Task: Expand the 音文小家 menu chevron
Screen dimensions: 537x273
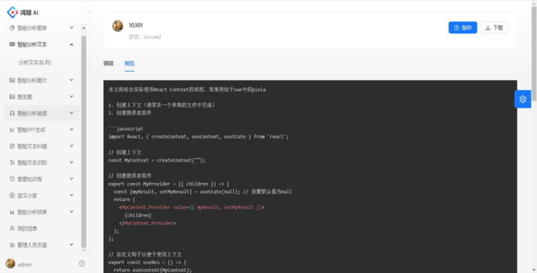Action: [x=72, y=195]
